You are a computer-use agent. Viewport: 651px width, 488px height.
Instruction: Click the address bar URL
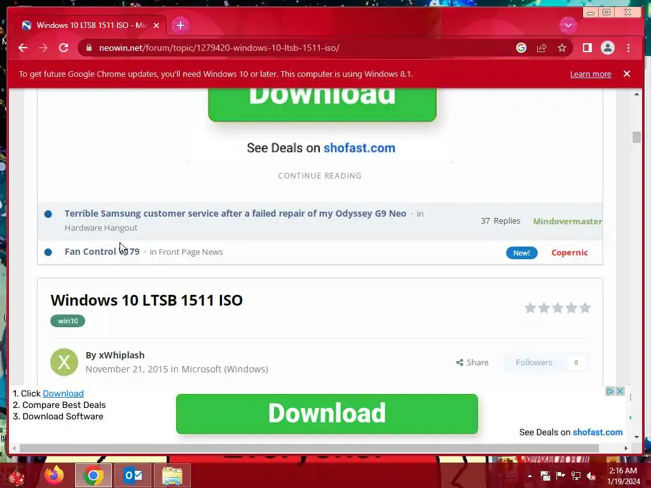tap(219, 48)
